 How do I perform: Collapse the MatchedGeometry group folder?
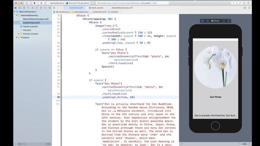(17, 15)
